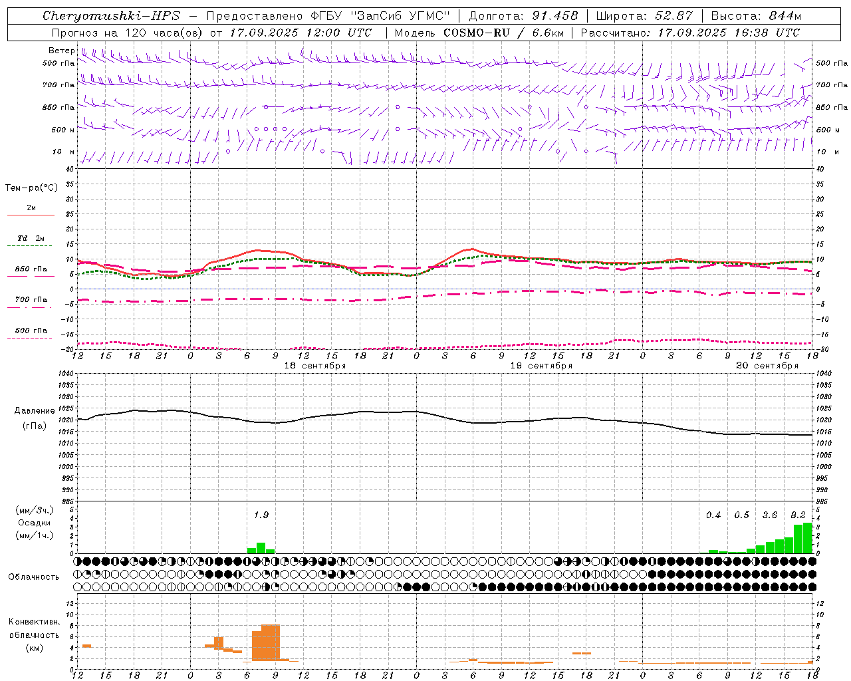
Task: Select the "Широта: 52.87" header value
Action: (x=644, y=16)
